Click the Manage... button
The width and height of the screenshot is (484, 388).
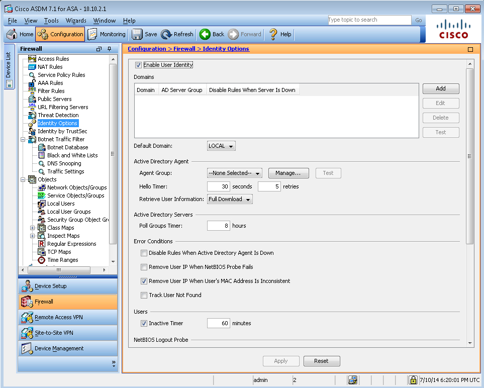click(288, 173)
